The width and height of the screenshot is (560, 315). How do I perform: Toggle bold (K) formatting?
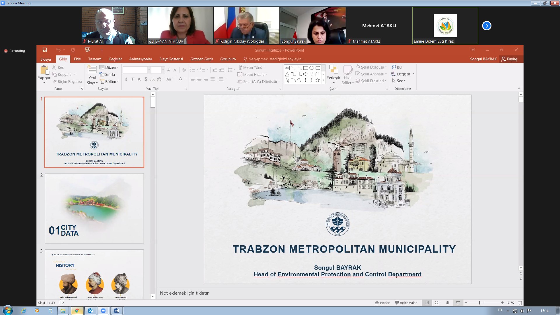(x=126, y=79)
